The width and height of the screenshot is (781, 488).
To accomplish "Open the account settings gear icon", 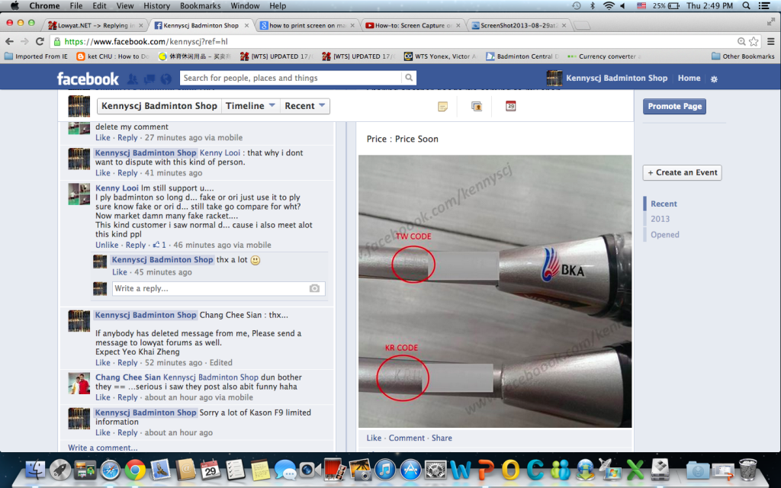I will (714, 79).
